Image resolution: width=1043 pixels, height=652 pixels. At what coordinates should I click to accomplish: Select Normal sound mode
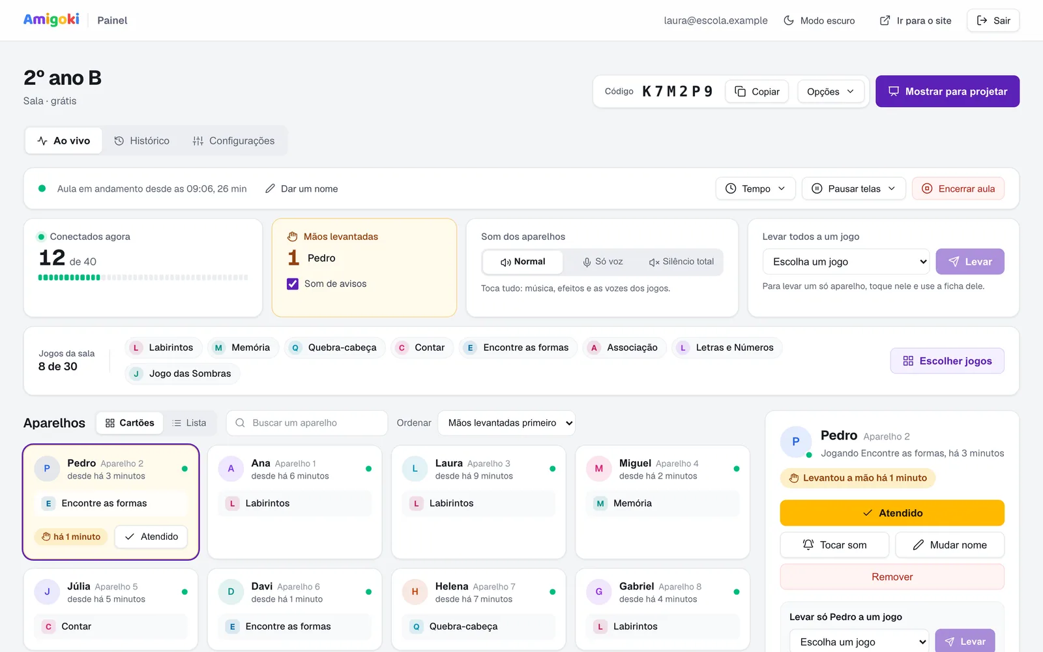coord(523,261)
